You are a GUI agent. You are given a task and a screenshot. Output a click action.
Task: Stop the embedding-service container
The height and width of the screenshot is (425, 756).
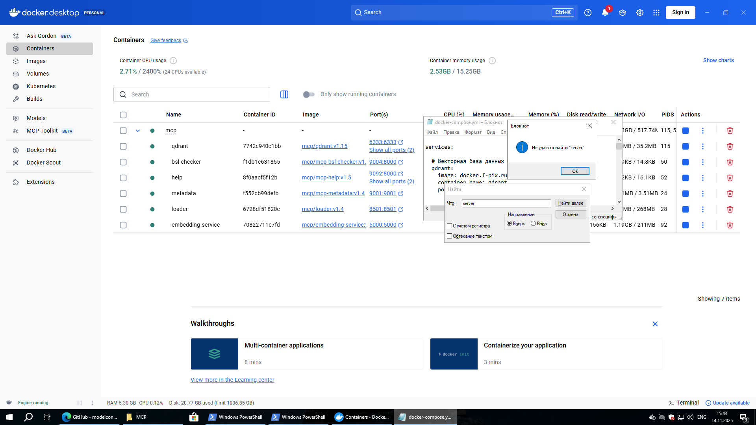pyautogui.click(x=685, y=225)
